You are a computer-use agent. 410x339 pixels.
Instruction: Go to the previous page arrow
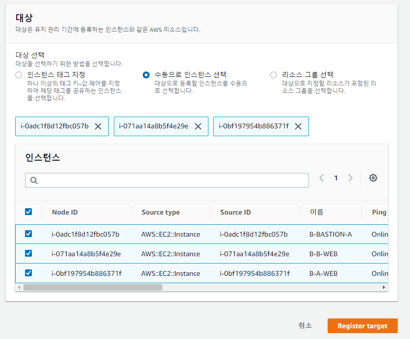(321, 178)
